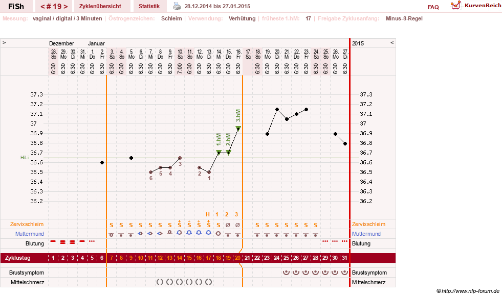
Task: Click the H peak-day marker on day 17
Action: pos(208,215)
